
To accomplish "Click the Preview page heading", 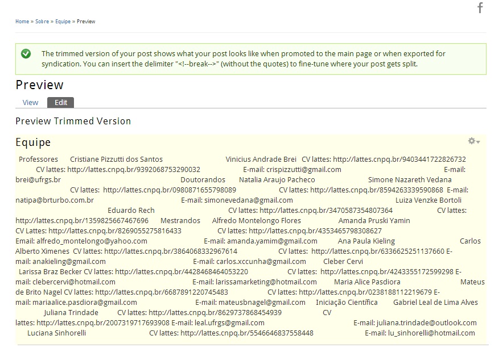I will point(39,85).
